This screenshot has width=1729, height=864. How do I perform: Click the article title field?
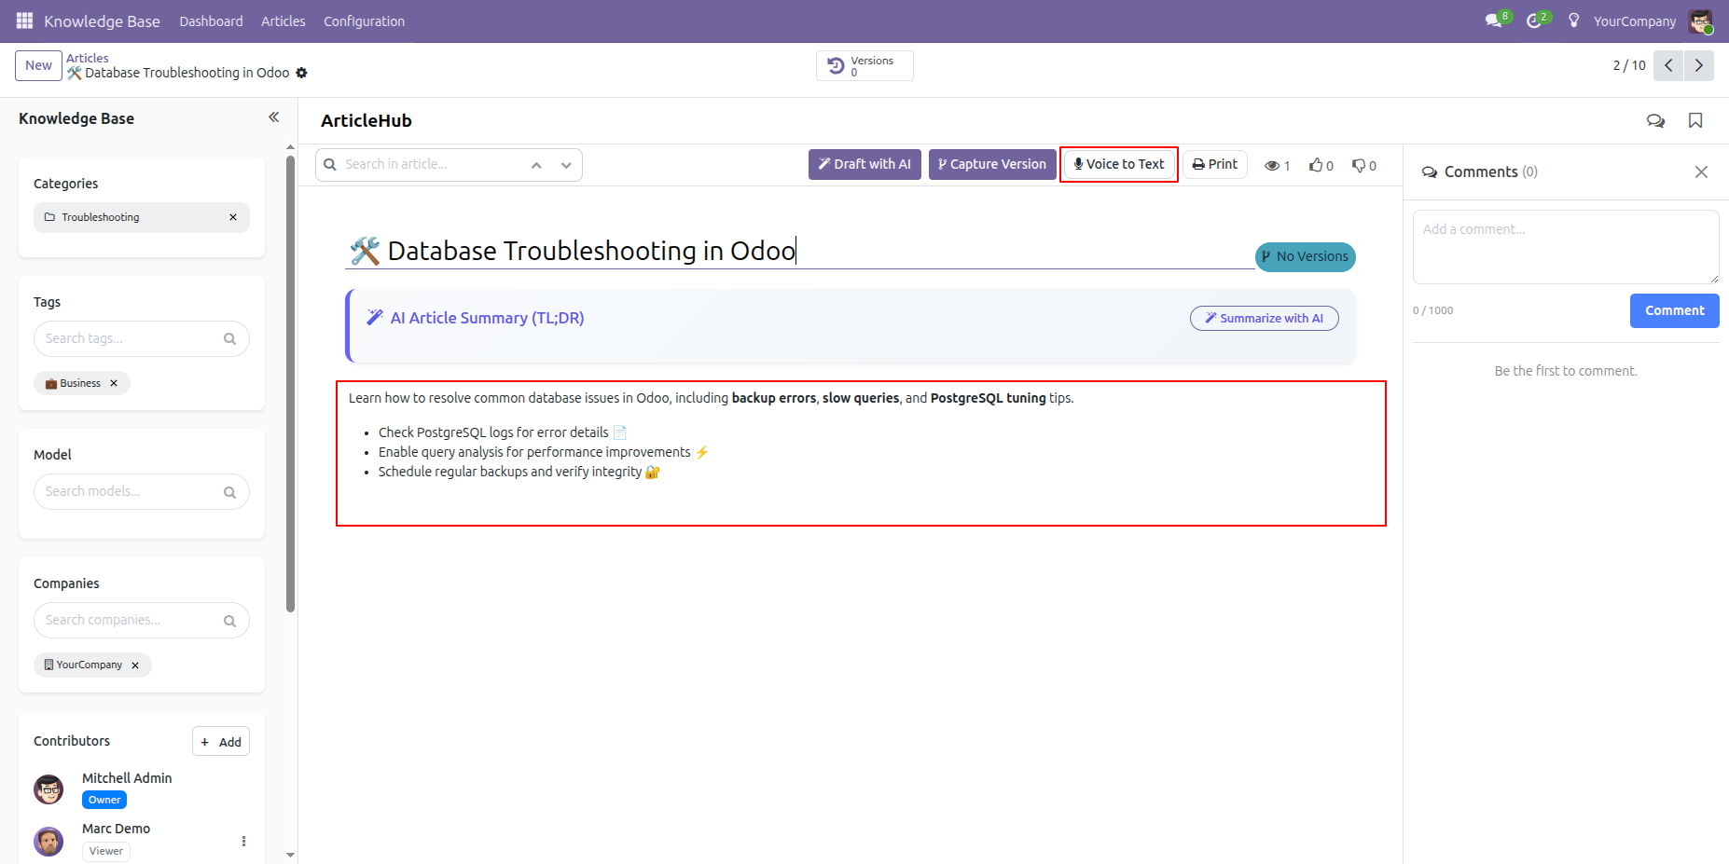799,251
